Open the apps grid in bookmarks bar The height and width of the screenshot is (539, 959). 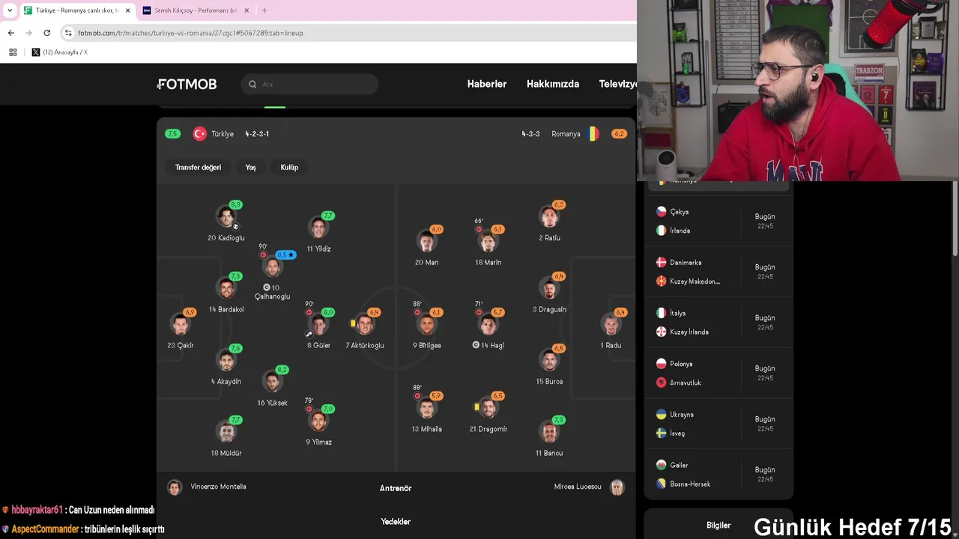13,52
